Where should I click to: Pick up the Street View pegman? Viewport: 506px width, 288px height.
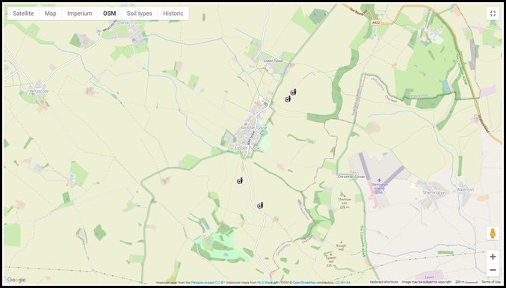[x=493, y=233]
